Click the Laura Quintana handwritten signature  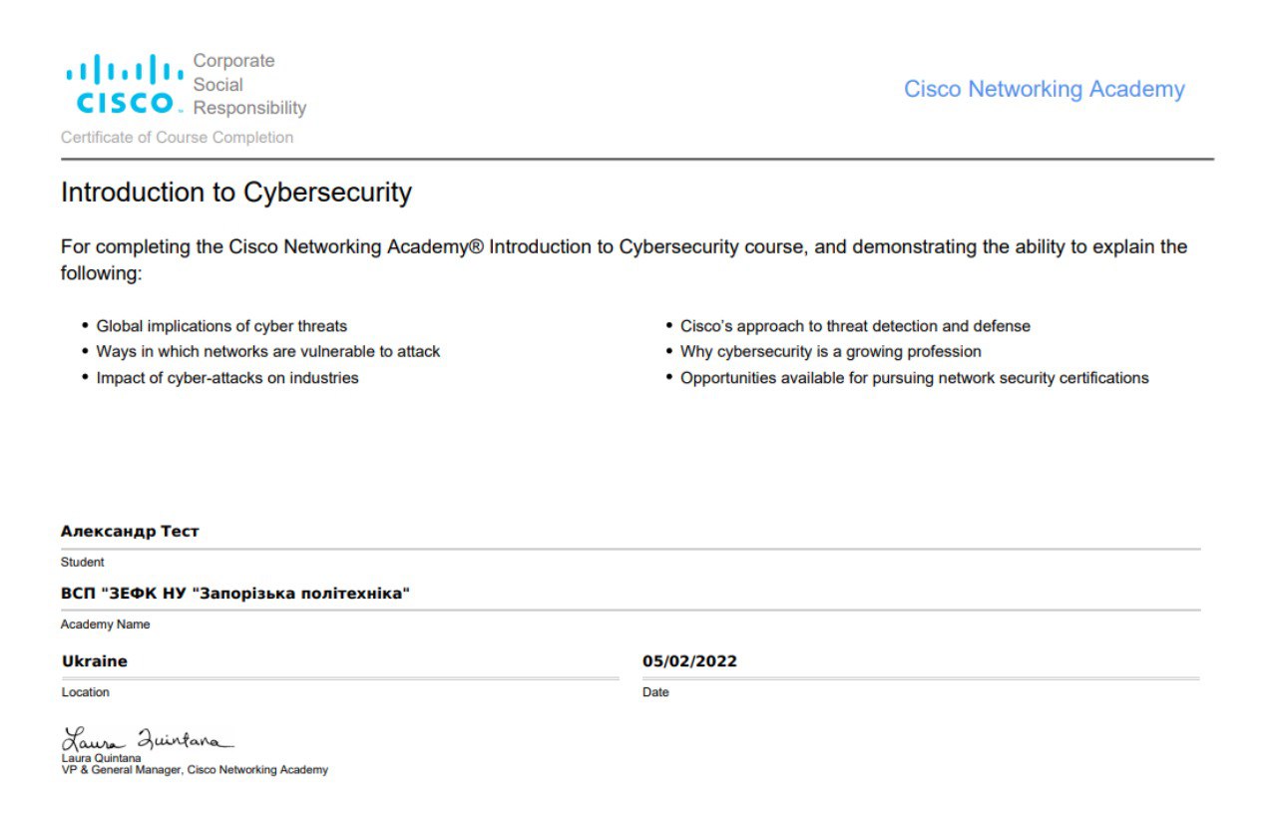[x=148, y=740]
